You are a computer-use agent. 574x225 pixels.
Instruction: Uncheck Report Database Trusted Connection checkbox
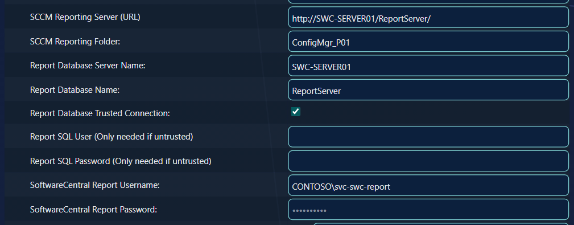click(x=296, y=112)
